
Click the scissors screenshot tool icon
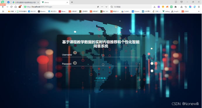[154, 7]
